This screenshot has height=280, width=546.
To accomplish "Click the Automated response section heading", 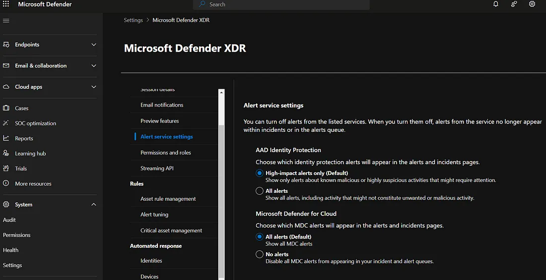I will coord(156,246).
